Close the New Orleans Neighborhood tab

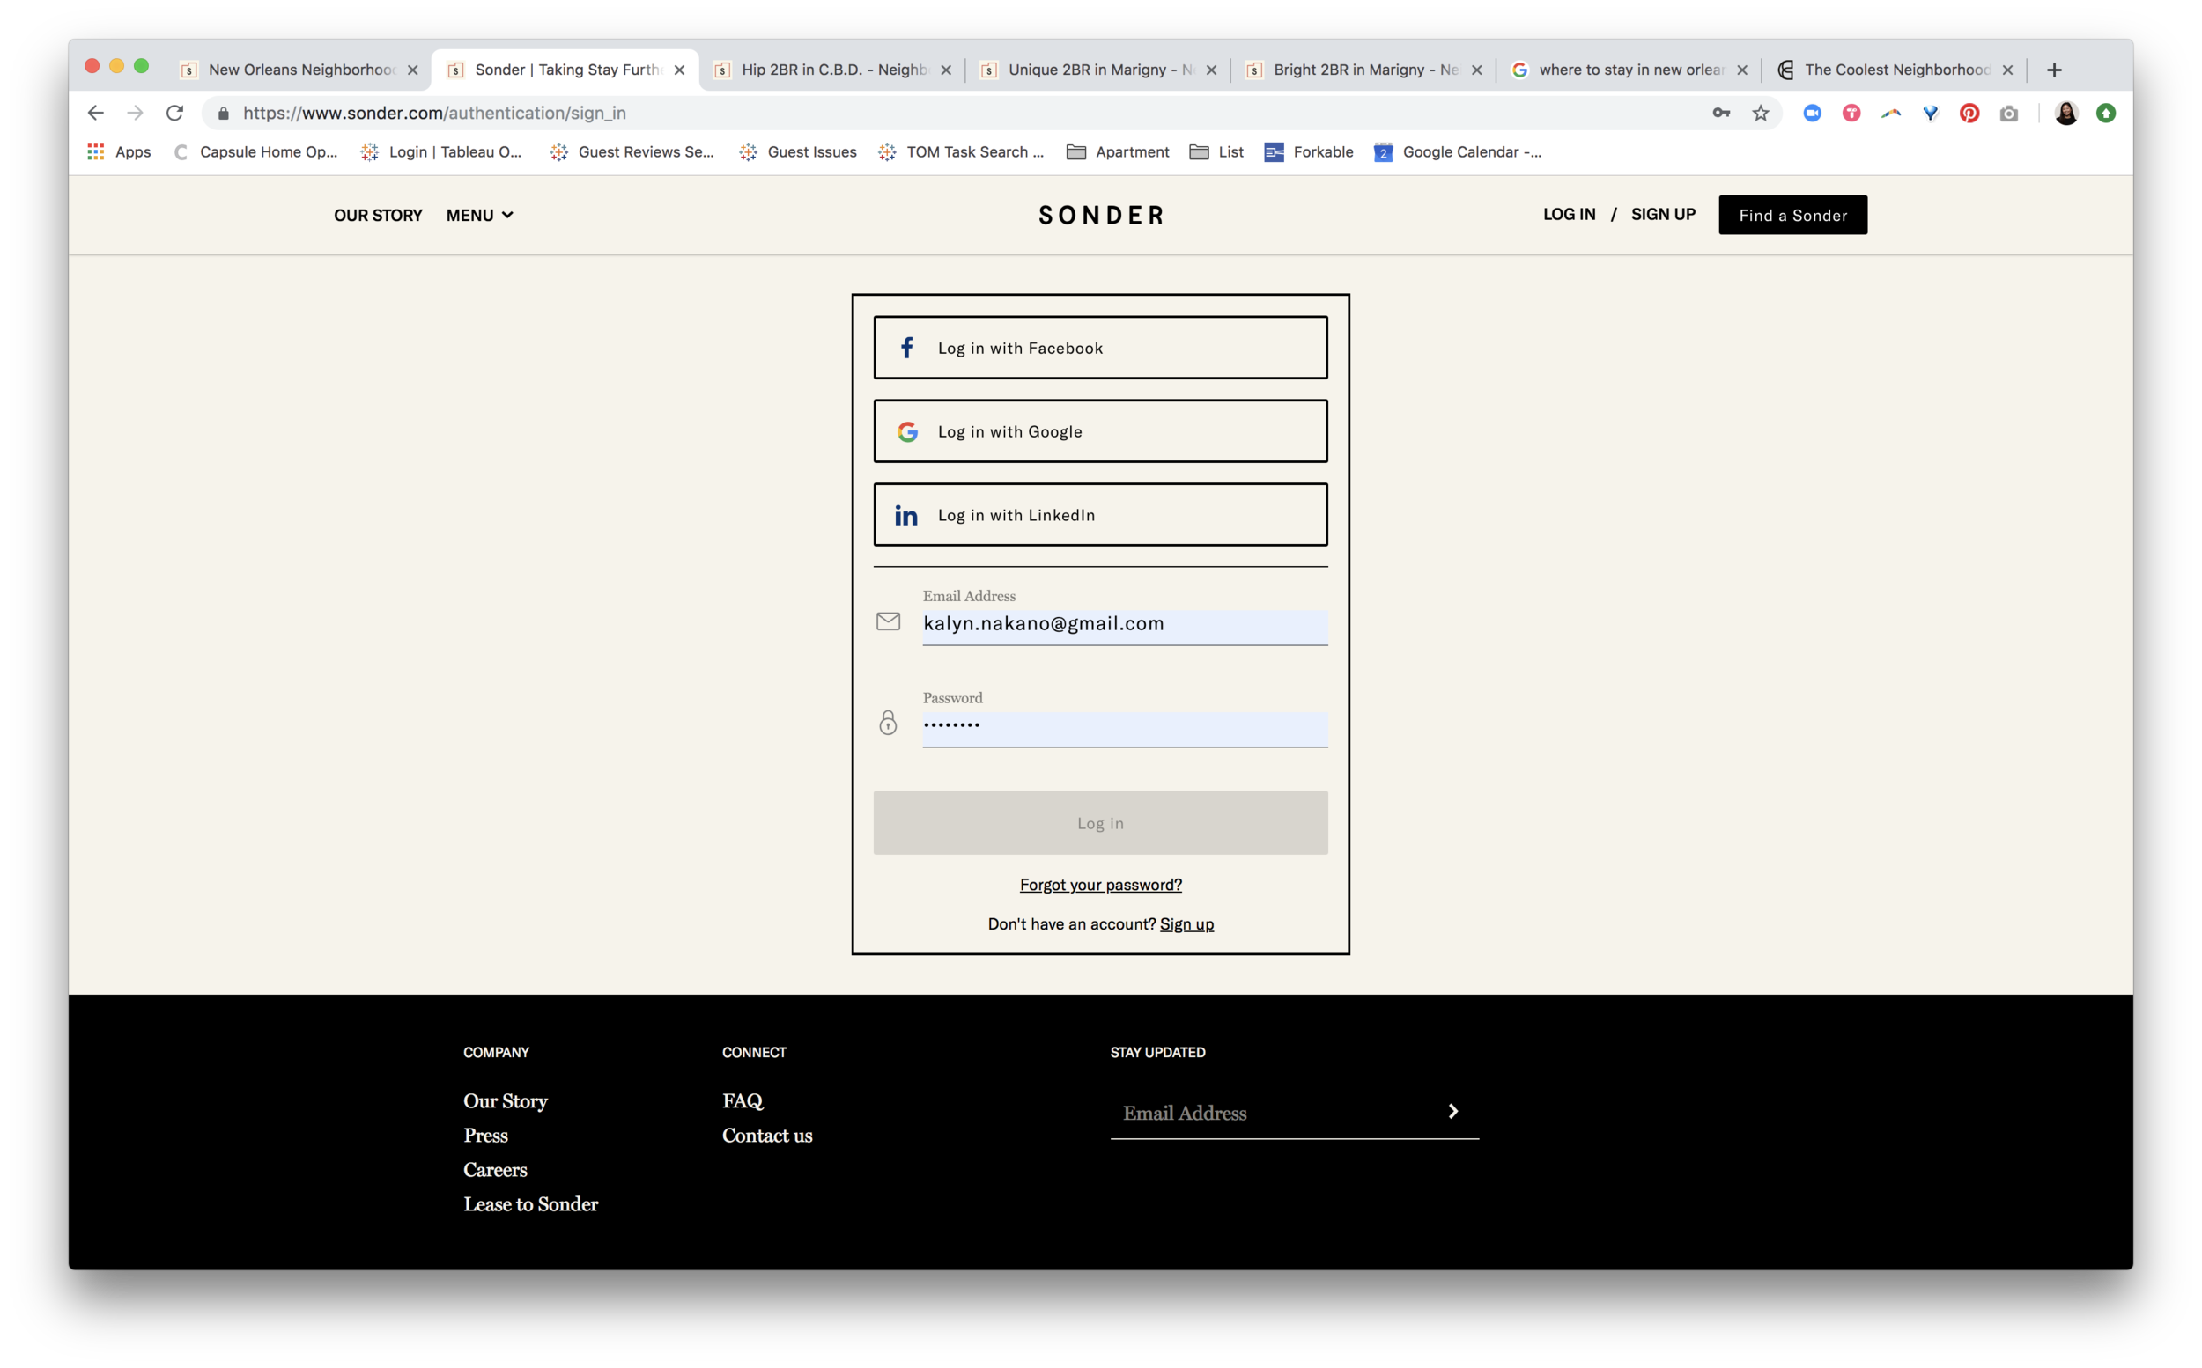click(413, 70)
